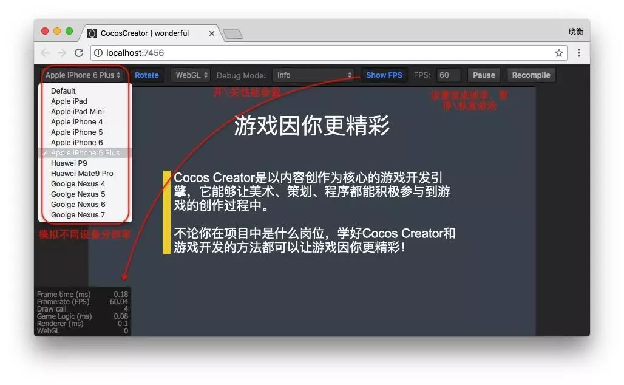Screen dimensions: 624x385
Task: Pick Huawei Mate9 Pro from device list
Action: [x=85, y=174]
